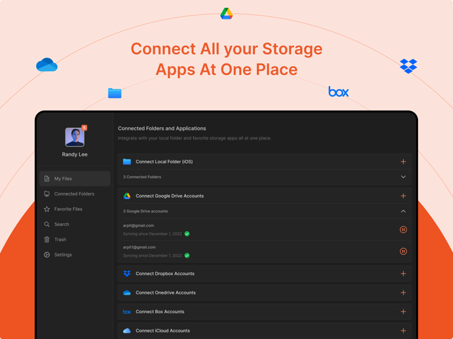Click the Connected Folders and Applications heading
The image size is (453, 339).
(x=162, y=128)
